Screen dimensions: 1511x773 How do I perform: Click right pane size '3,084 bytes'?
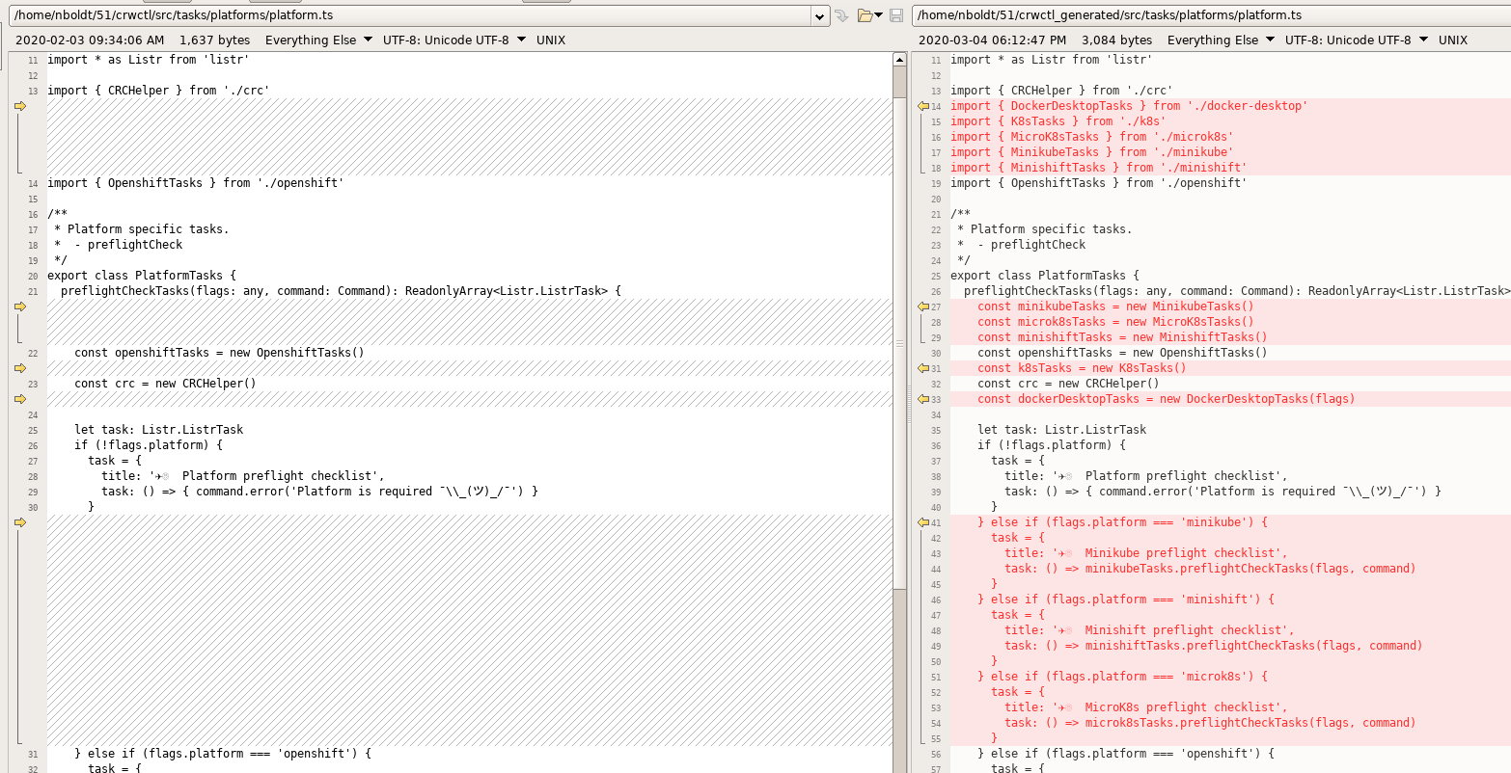1116,40
